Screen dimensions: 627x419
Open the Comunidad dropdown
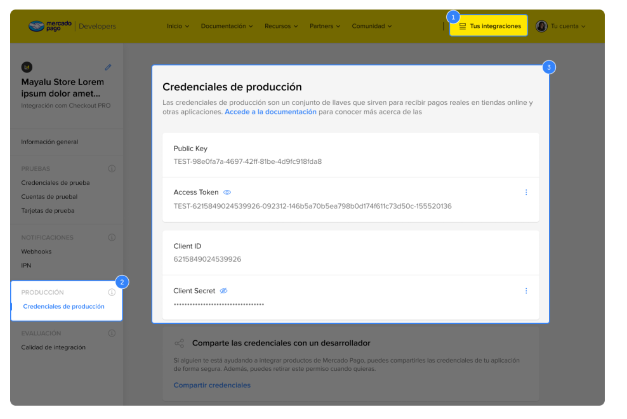click(x=371, y=26)
